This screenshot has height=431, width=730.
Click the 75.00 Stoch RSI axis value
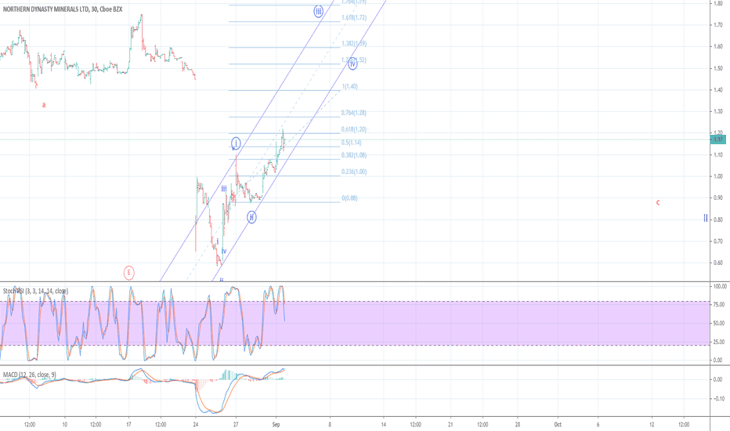point(718,305)
